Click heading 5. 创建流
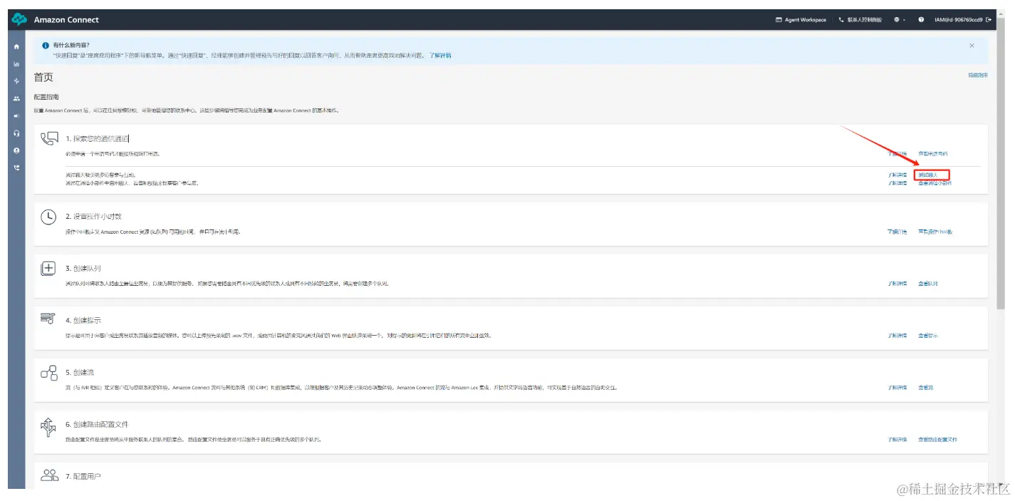 (79, 372)
